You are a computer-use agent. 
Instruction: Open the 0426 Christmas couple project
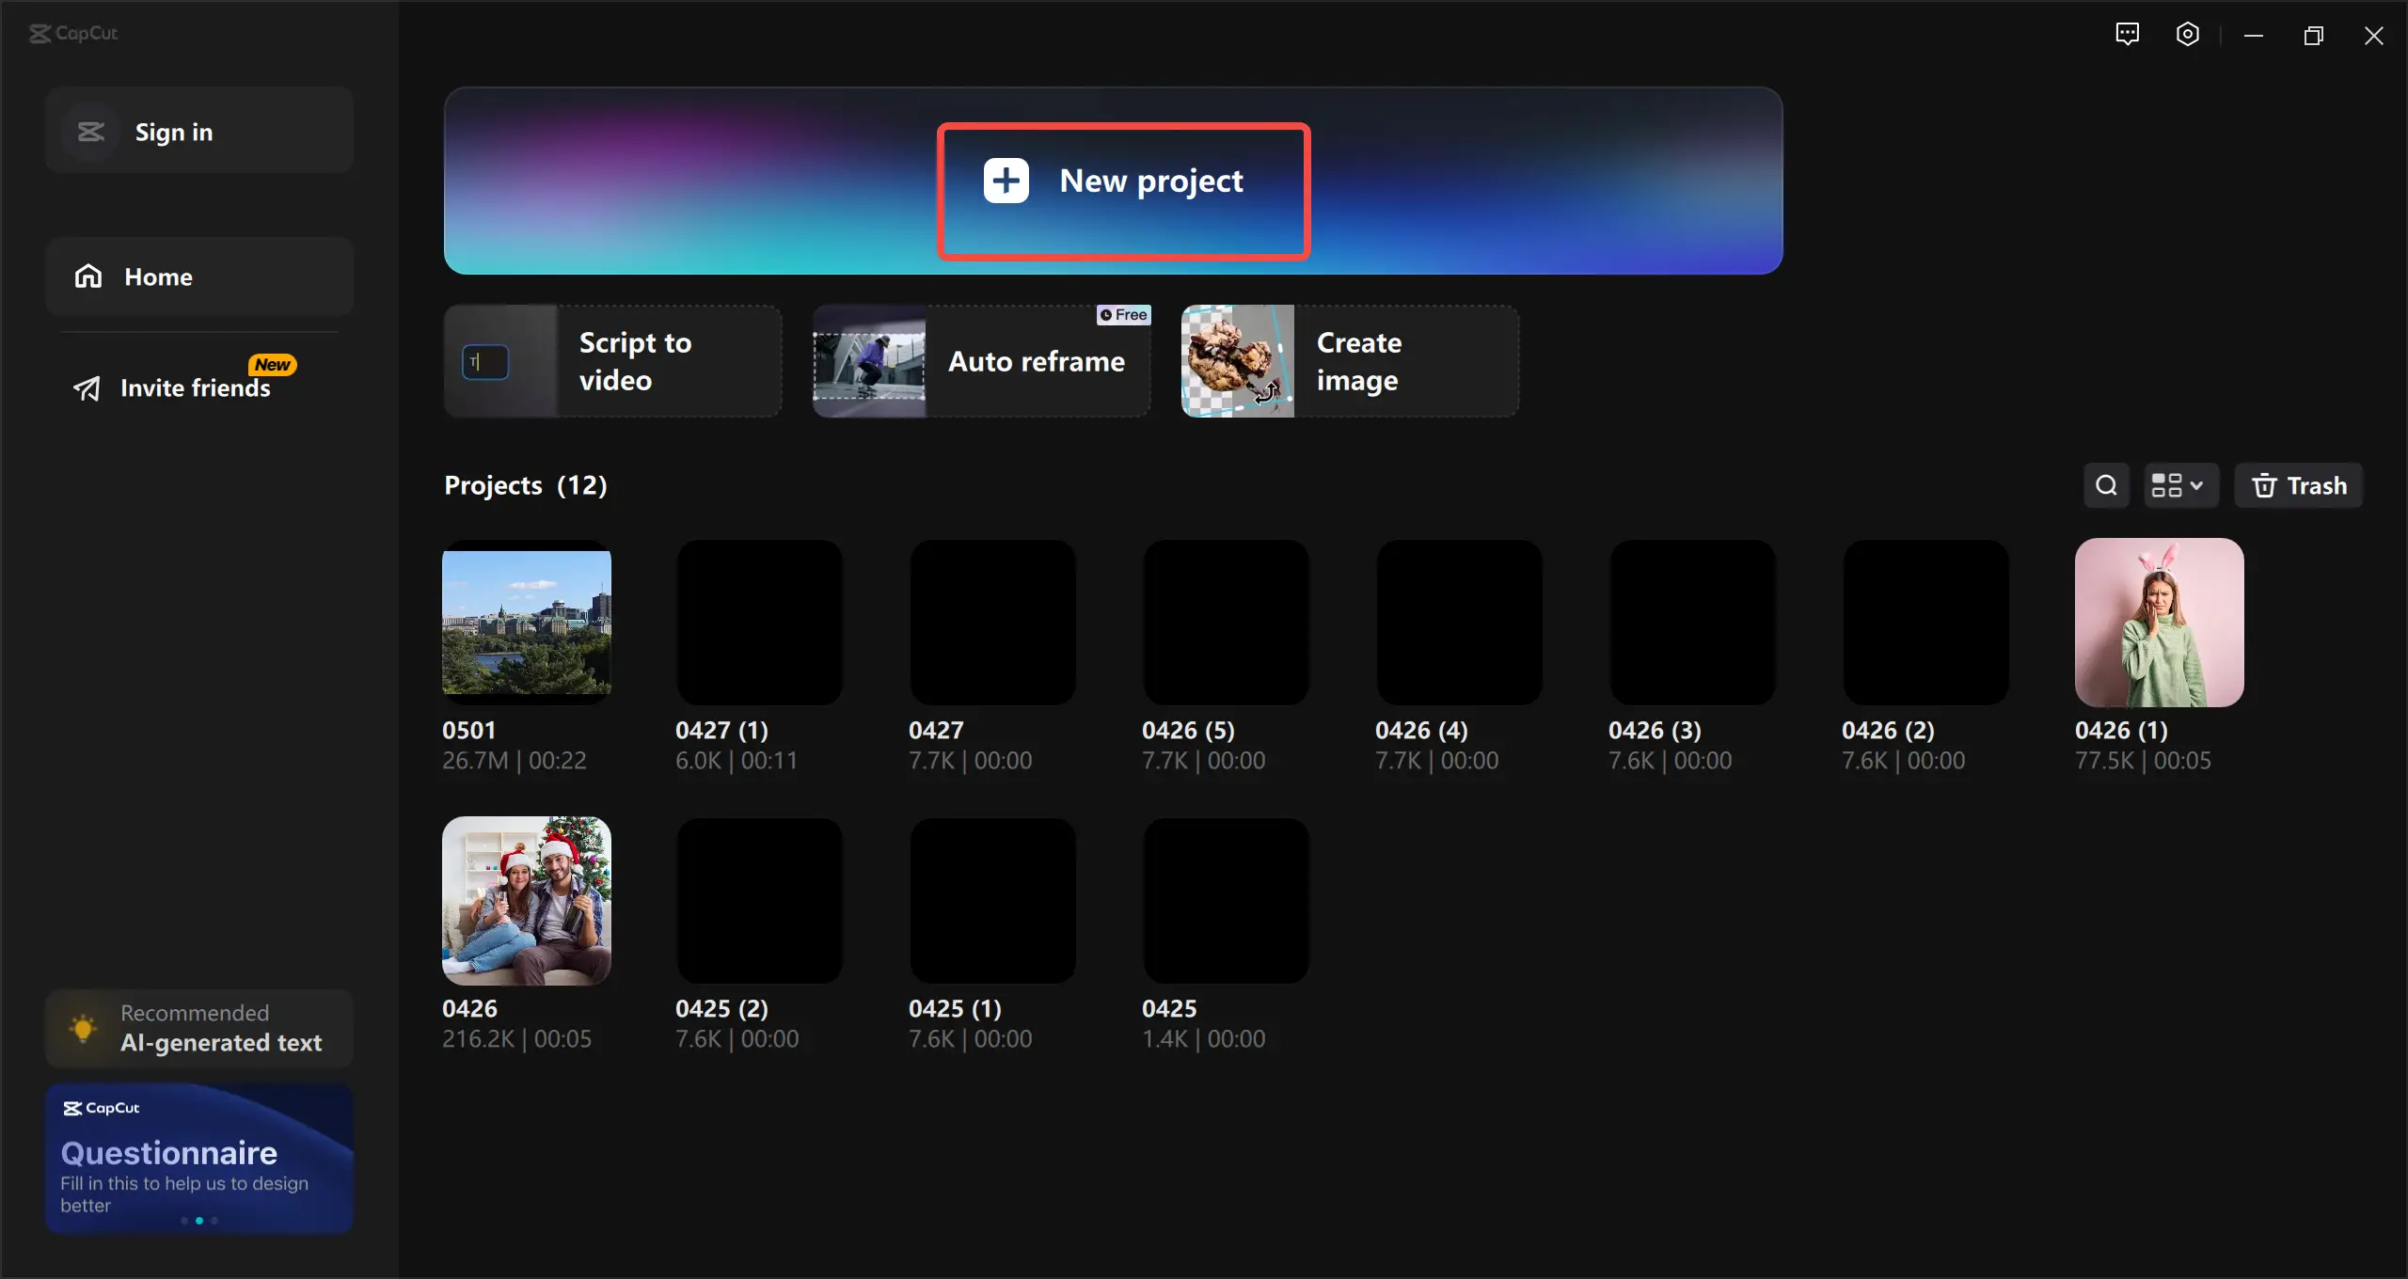pos(527,900)
